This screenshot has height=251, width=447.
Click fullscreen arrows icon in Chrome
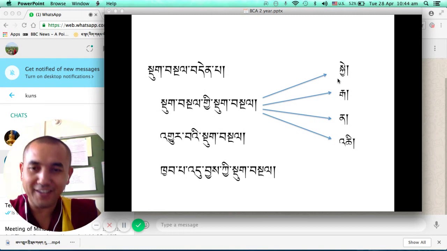pyautogui.click(x=441, y=13)
